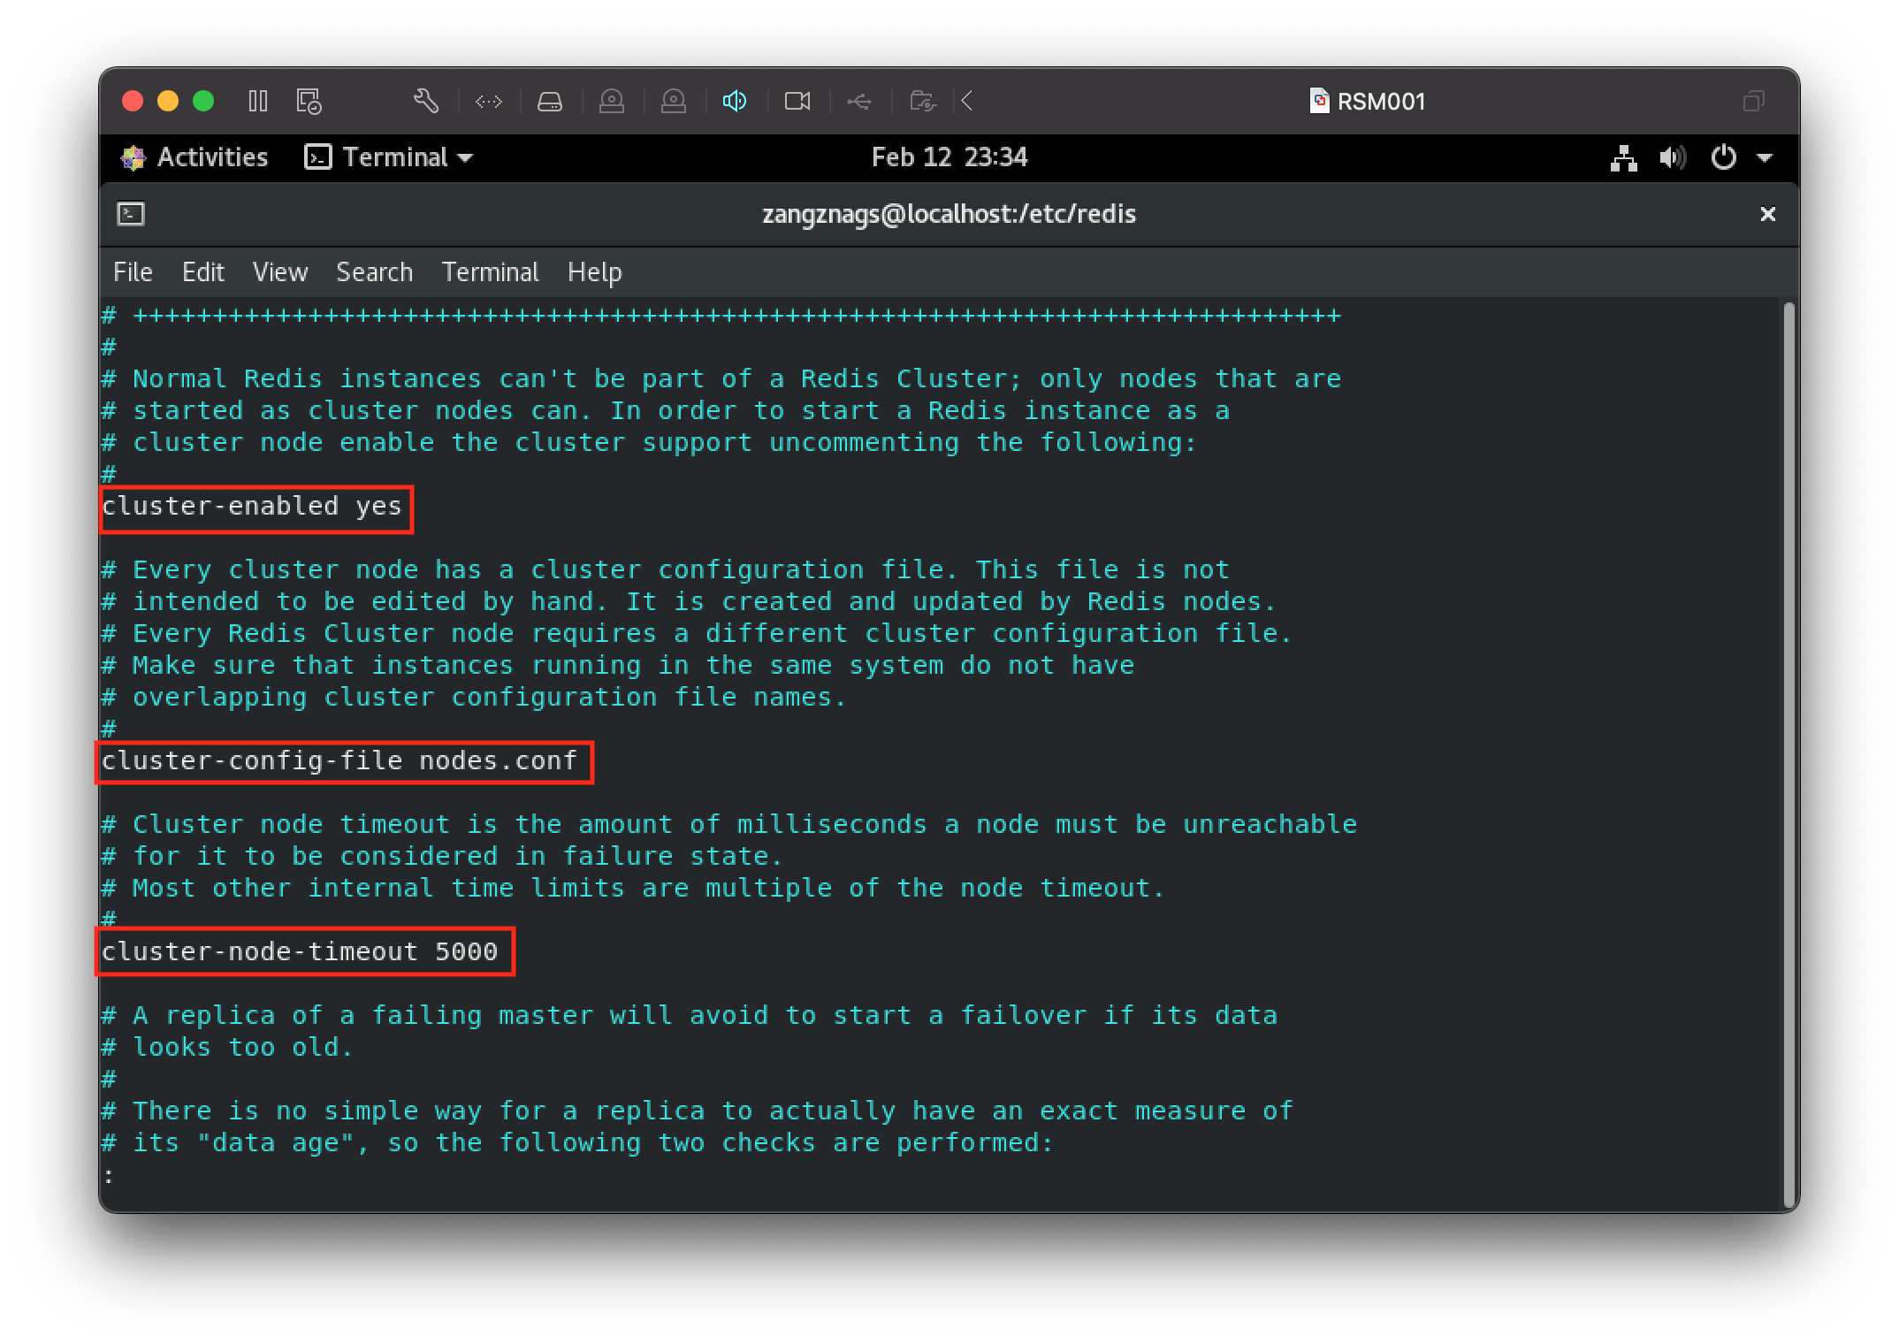
Task: Click the network adapter arrows icon
Action: click(489, 102)
